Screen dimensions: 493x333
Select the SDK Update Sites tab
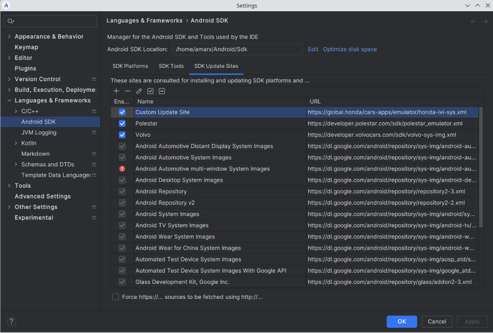(216, 66)
